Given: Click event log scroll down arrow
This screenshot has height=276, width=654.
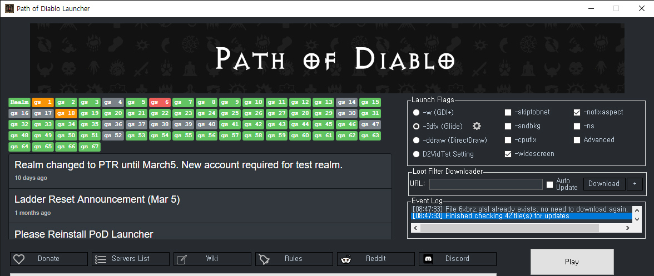Looking at the screenshot, I should 636,219.
